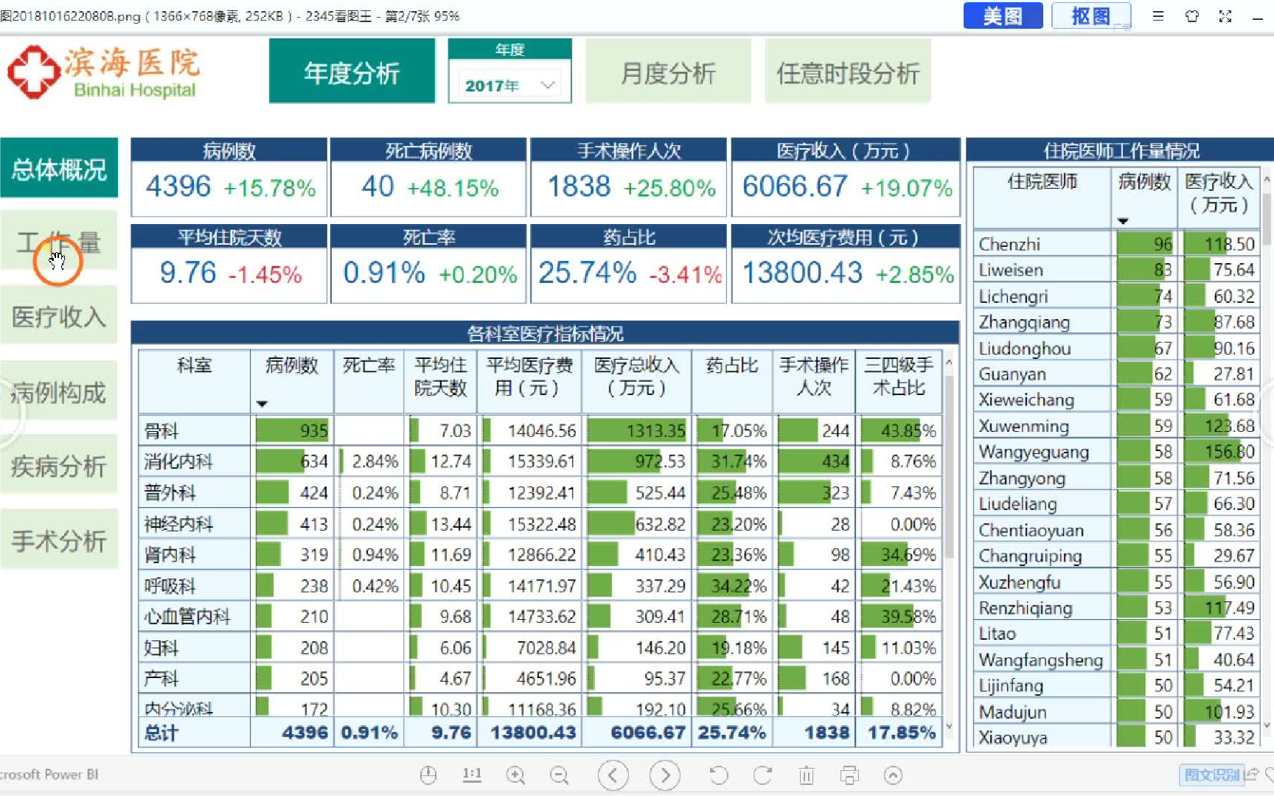Select the 神经内科 department row
Viewport: 1274px width, 796px height.
[540, 524]
